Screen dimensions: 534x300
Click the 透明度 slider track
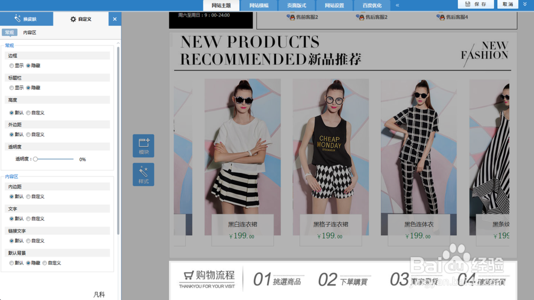tap(54, 159)
